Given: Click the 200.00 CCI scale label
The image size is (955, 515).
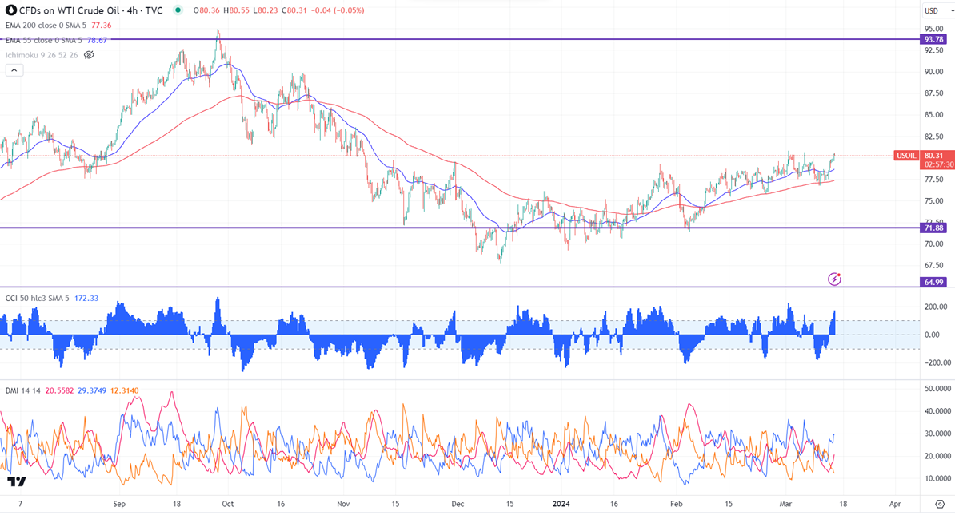Looking at the screenshot, I should [936, 307].
